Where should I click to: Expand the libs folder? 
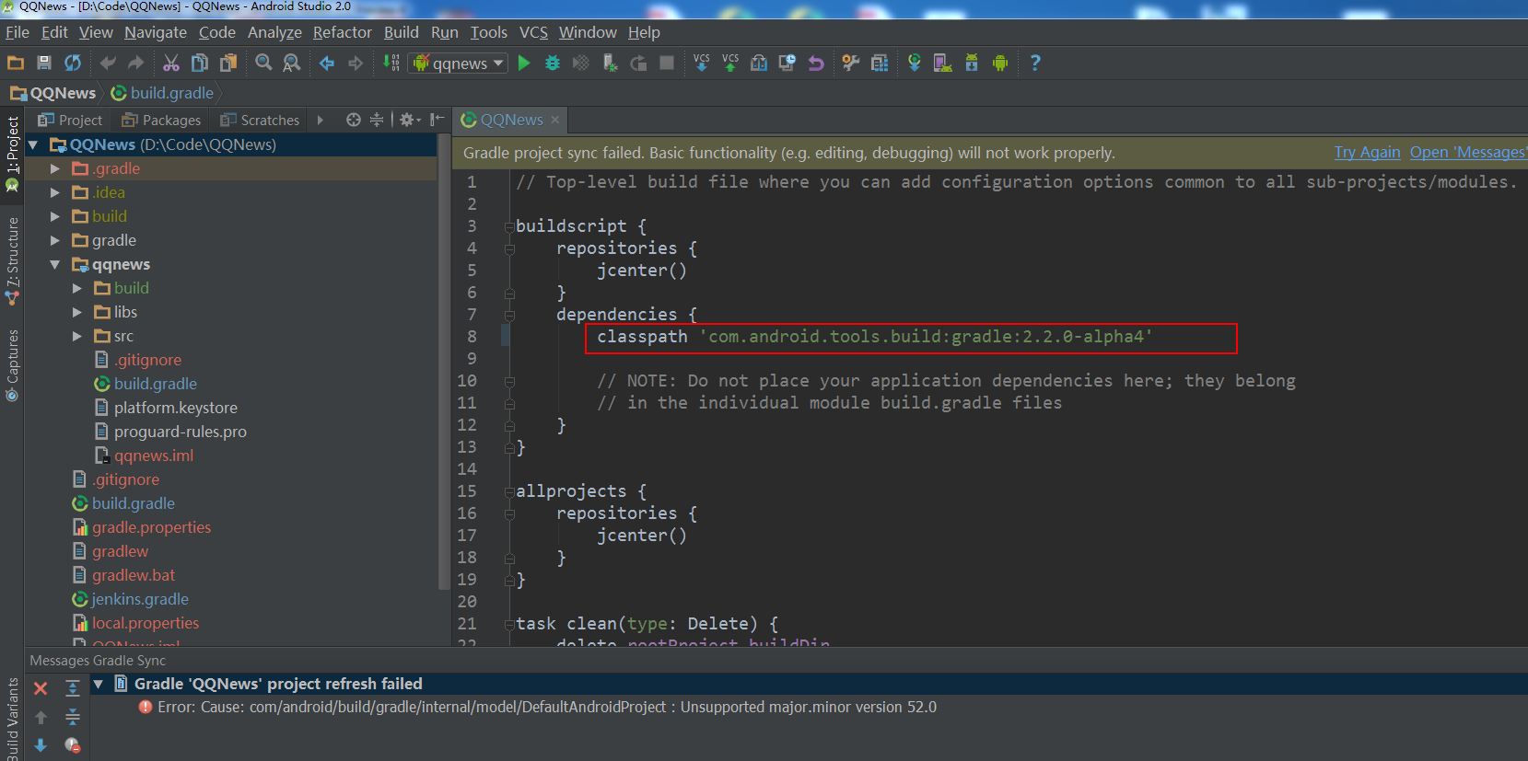tap(77, 312)
